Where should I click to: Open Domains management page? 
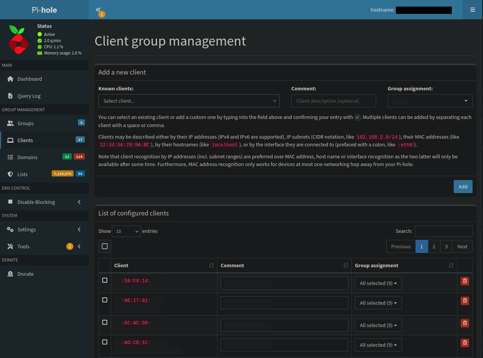coord(44,157)
